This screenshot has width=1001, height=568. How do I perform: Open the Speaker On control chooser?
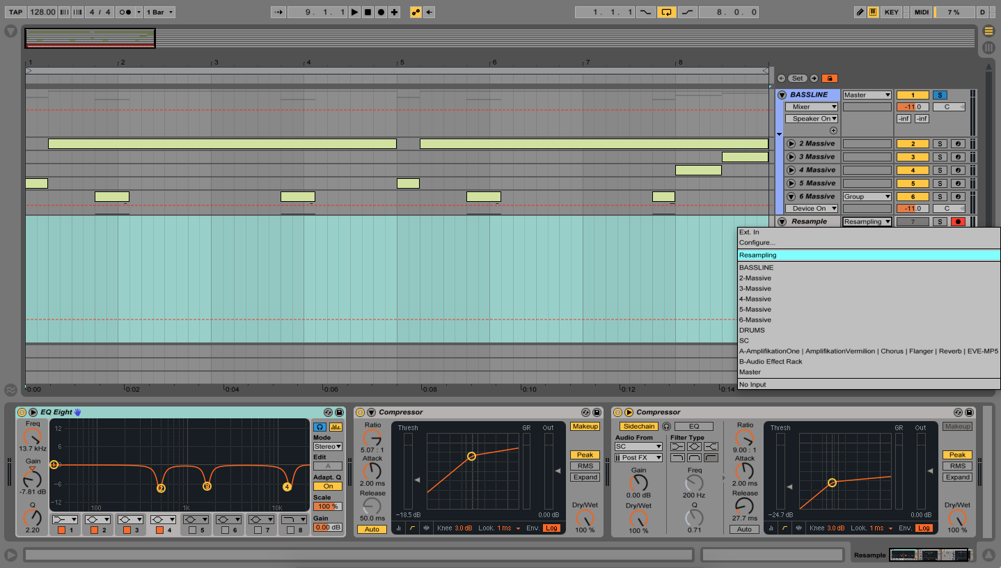[x=812, y=118]
